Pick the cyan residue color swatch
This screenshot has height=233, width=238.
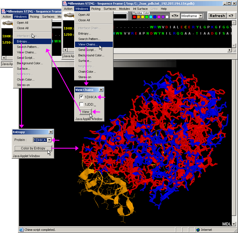[151, 17]
